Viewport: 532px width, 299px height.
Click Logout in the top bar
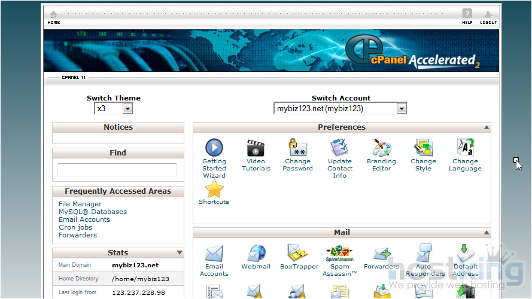(488, 17)
